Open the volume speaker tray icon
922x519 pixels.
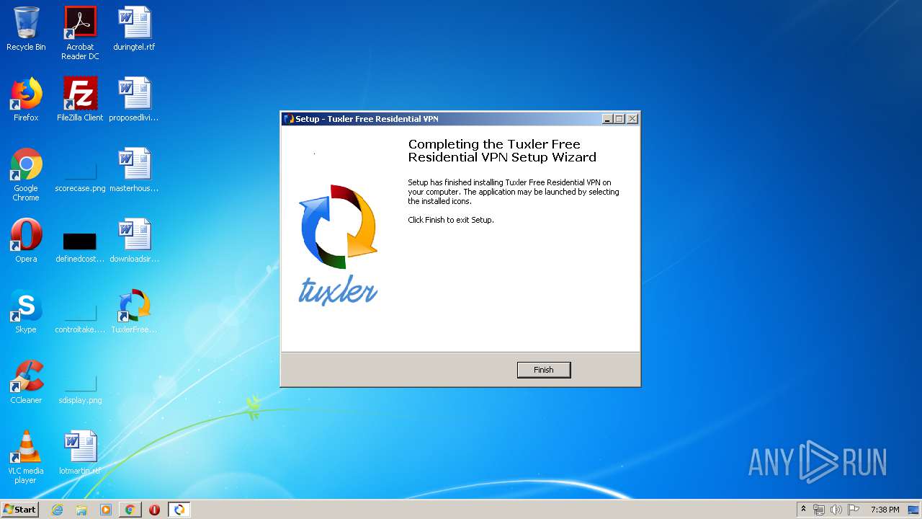(x=836, y=510)
